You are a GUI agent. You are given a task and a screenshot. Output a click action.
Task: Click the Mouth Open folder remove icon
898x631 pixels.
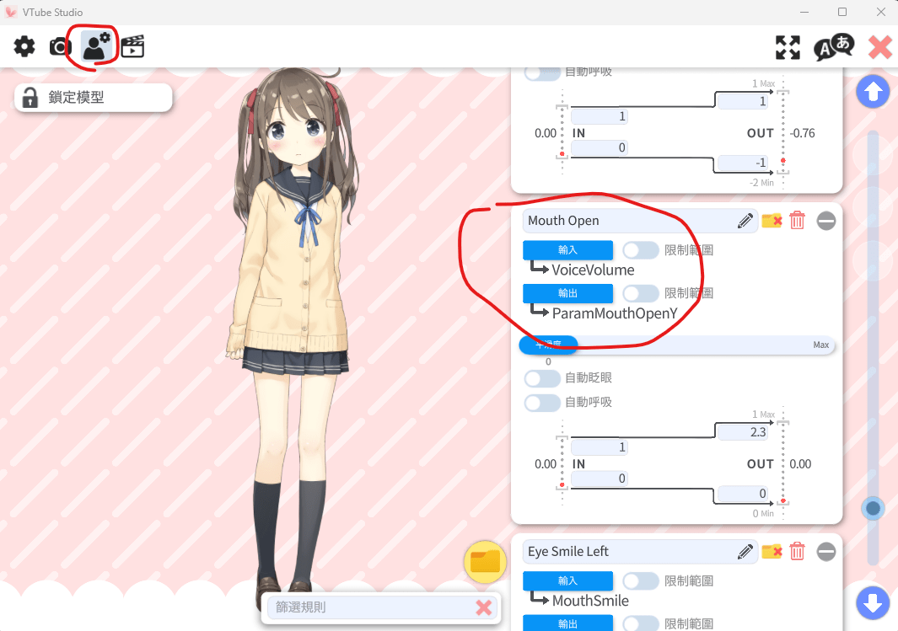tap(772, 221)
